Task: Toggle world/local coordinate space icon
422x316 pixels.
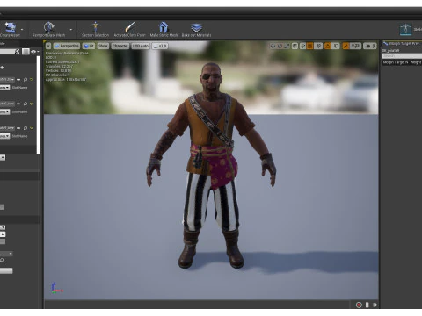Action: (x=295, y=46)
